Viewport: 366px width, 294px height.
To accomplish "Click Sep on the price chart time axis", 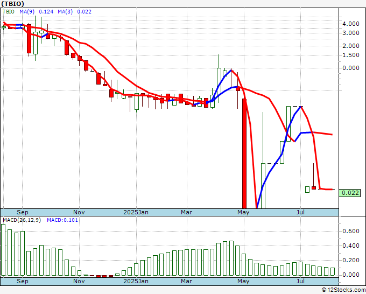I will point(23,212).
